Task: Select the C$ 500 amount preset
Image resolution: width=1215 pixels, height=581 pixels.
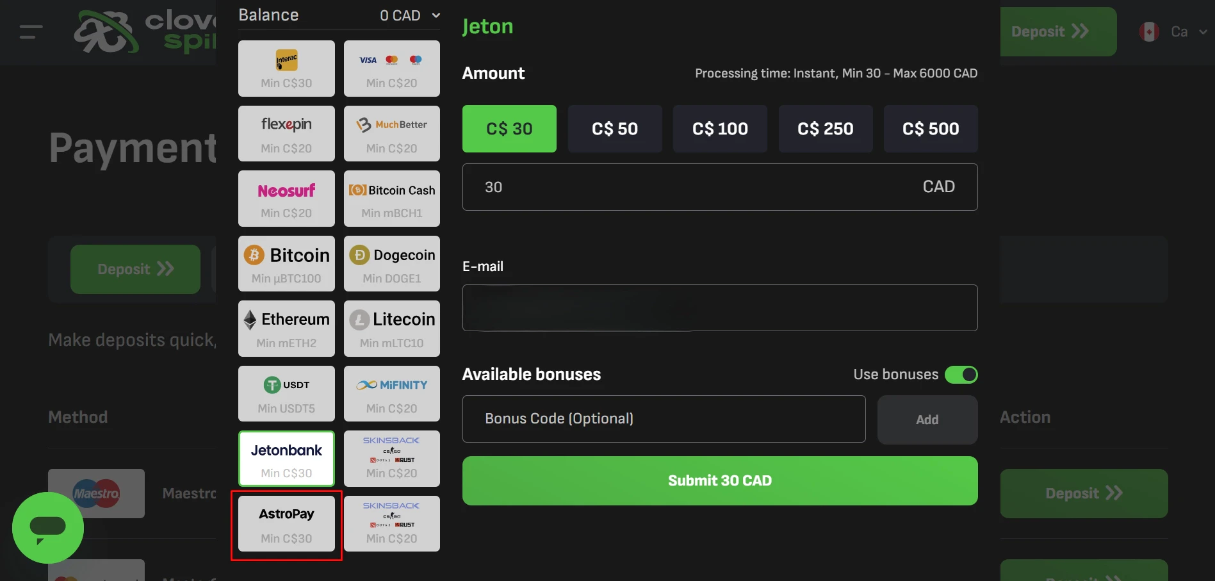Action: (x=931, y=129)
